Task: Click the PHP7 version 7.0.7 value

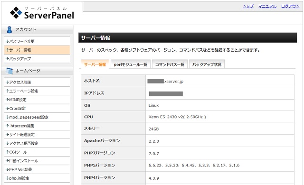Action: tap(154, 154)
